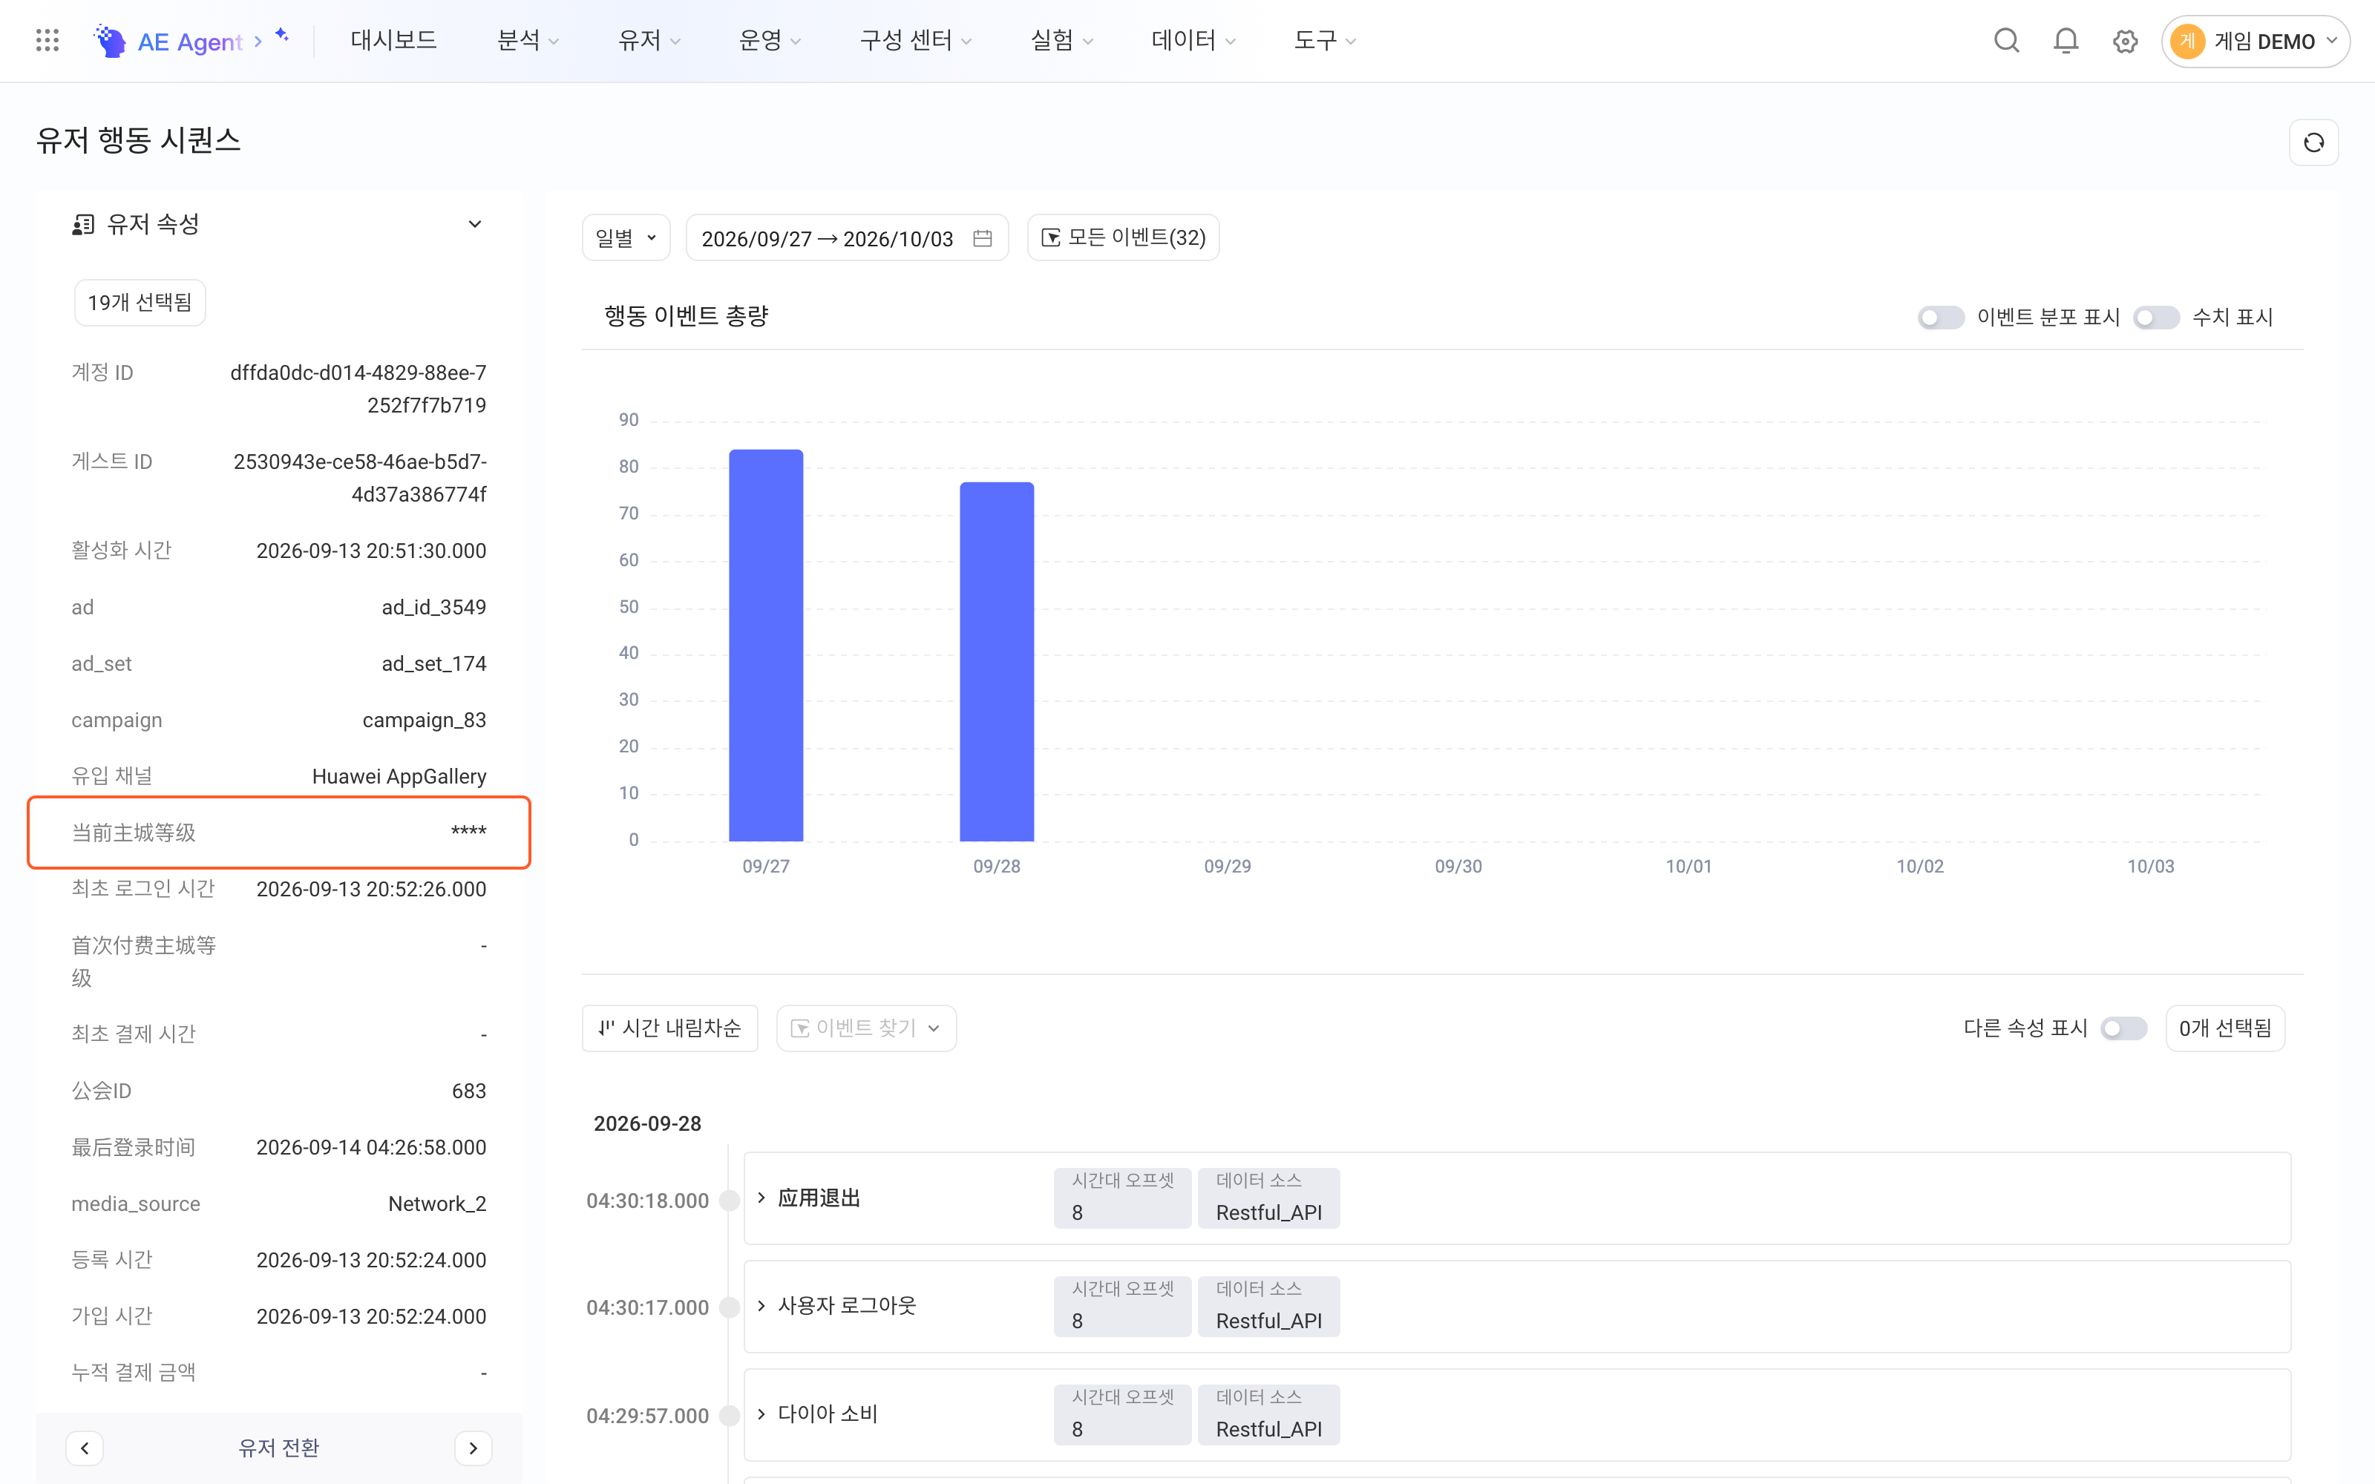The width and height of the screenshot is (2375, 1484).
Task: Click the 시간 내림차순 sort button
Action: 669,1028
